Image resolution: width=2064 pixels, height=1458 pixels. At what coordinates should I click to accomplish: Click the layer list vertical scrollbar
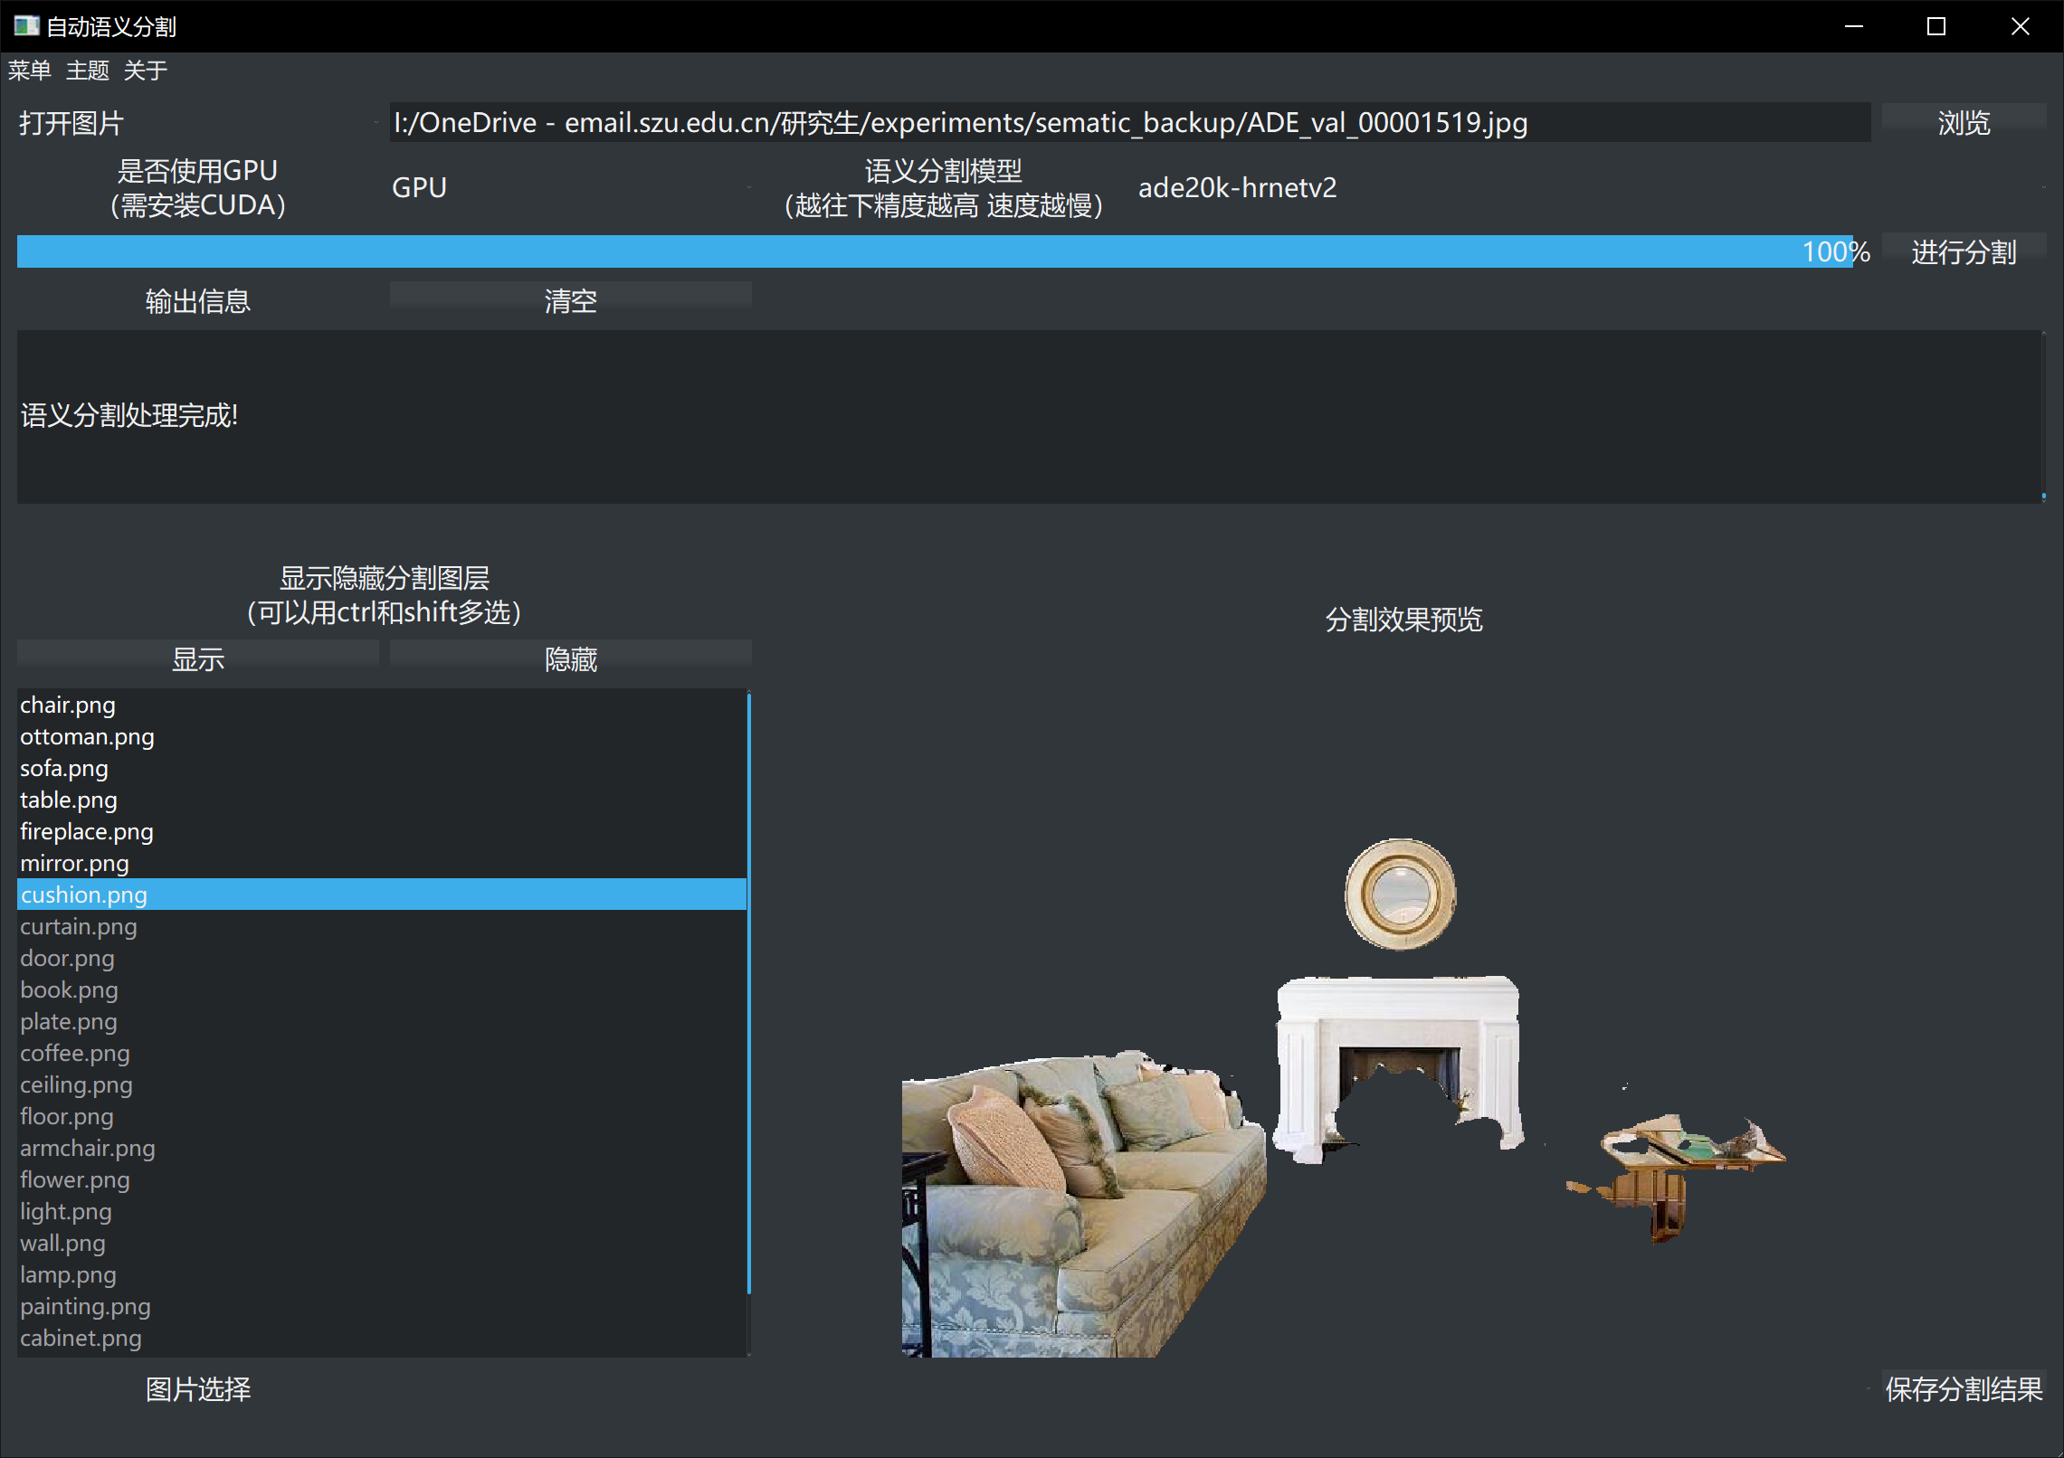pos(749,995)
